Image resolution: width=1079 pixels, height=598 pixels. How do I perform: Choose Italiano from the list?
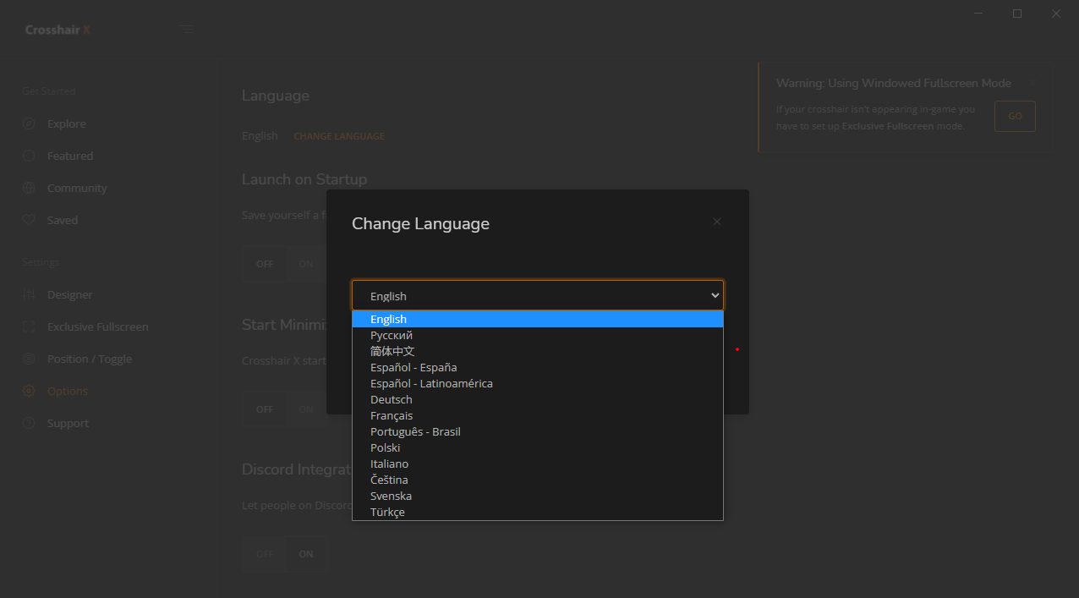(538, 464)
